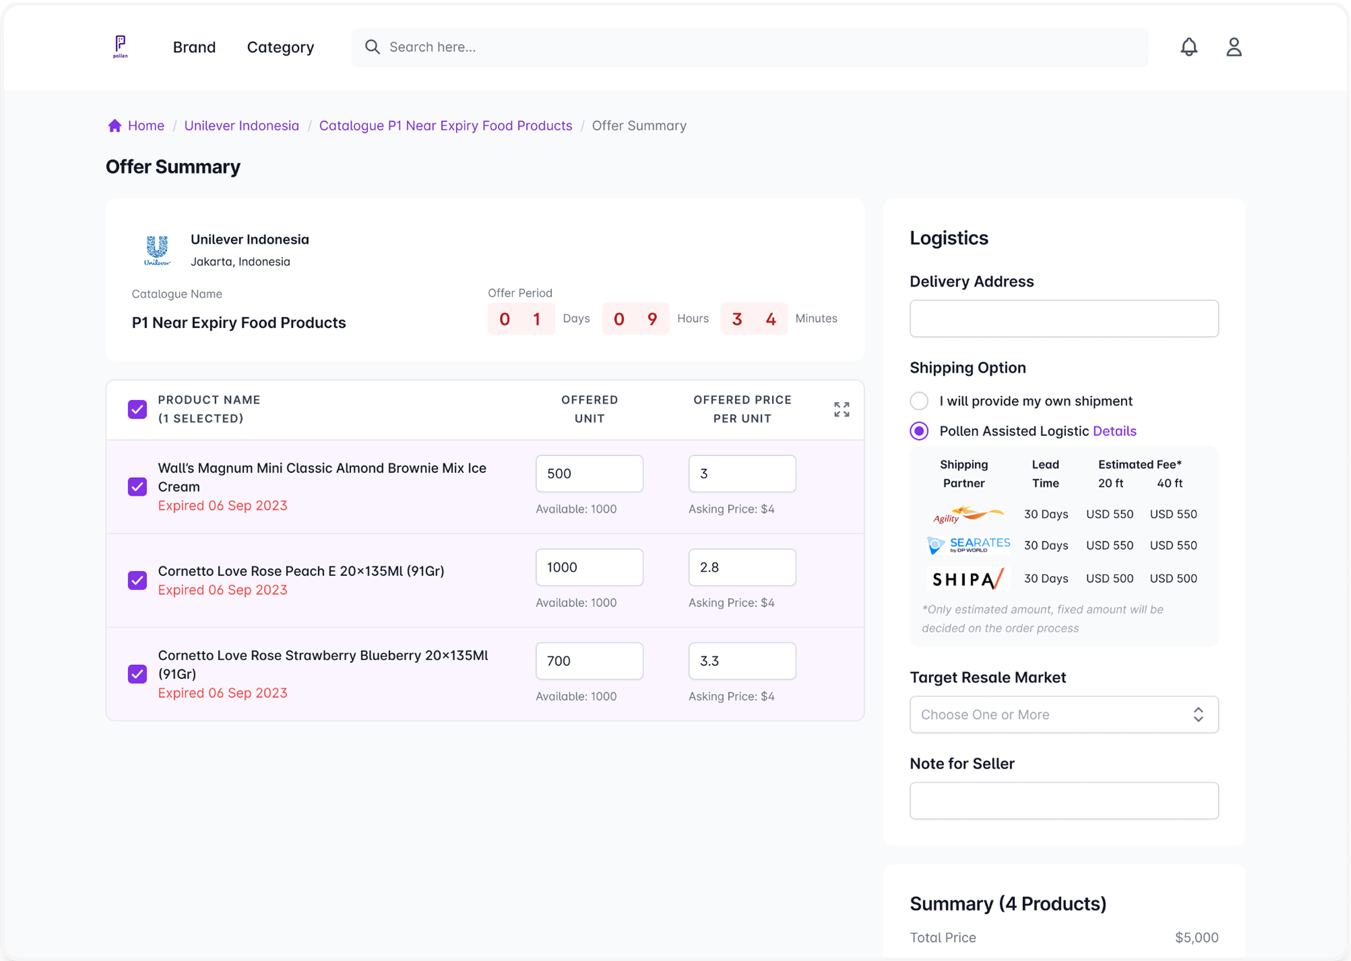Click the Search here field
The image size is (1351, 961).
[x=749, y=47]
